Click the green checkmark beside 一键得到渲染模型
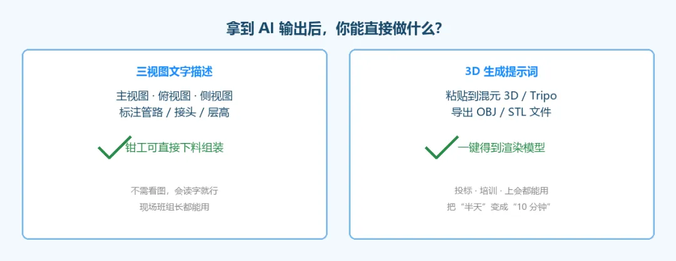Image resolution: width=676 pixels, height=261 pixels. click(x=441, y=147)
